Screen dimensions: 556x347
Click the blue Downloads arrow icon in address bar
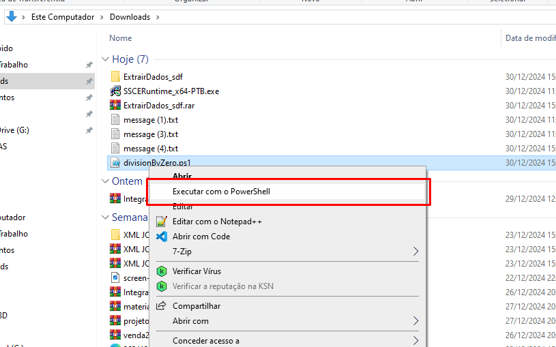[x=12, y=16]
